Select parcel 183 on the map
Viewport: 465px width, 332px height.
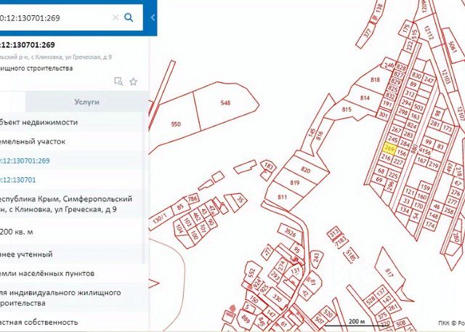pyautogui.click(x=268, y=166)
